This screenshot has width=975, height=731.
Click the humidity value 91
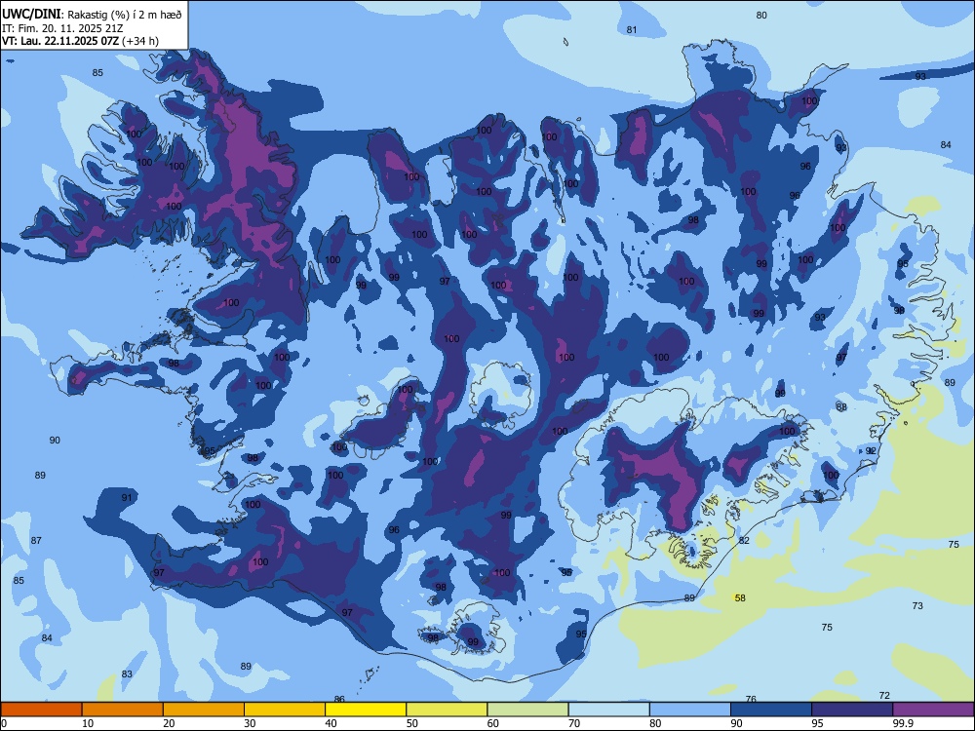127,497
